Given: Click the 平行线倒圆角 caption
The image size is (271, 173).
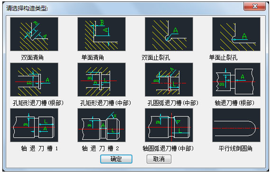Looking at the screenshot, I should [x=235, y=148].
